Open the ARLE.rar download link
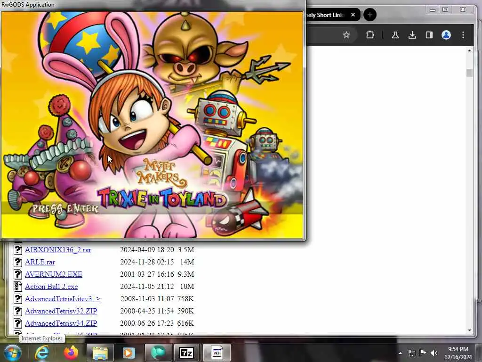This screenshot has height=362, width=482. point(40,262)
